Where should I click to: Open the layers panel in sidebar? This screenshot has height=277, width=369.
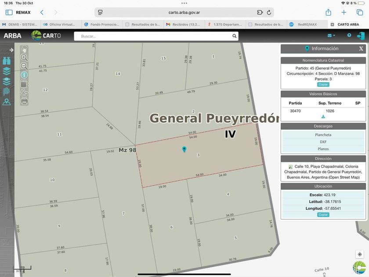[7, 71]
